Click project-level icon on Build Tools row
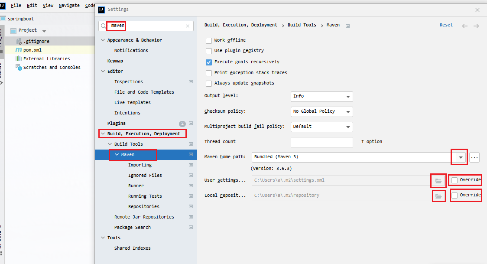Screen dimensions: 487x264 tap(191, 144)
